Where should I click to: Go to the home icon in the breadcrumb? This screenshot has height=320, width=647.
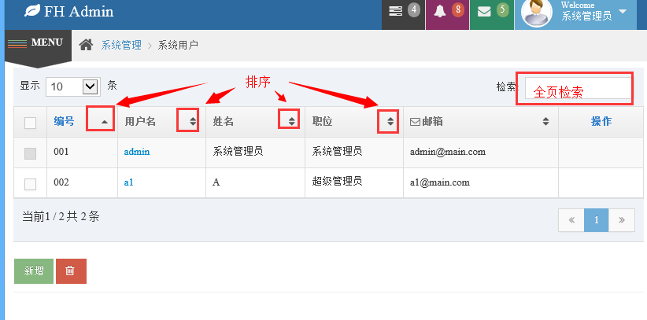(86, 45)
